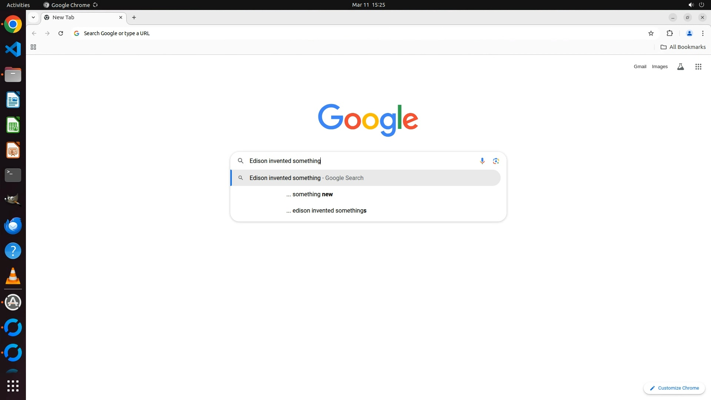Open Google Lens image search
Image resolution: width=711 pixels, height=400 pixels.
[x=496, y=161]
